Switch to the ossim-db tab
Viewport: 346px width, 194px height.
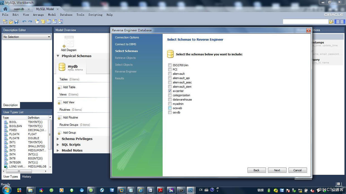point(19,9)
